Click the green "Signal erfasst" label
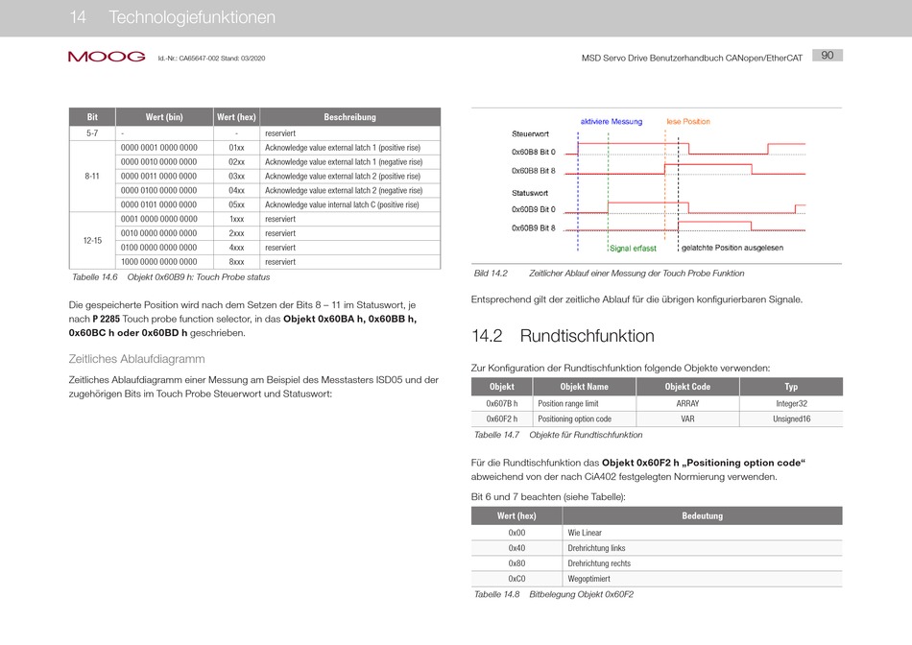 (633, 249)
